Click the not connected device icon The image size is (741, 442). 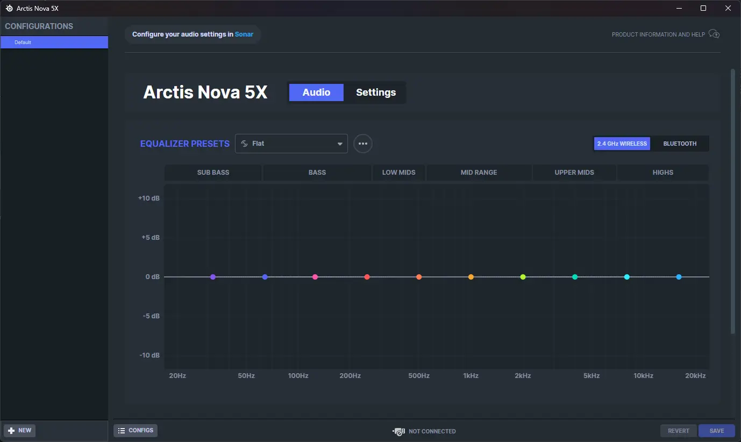point(398,431)
